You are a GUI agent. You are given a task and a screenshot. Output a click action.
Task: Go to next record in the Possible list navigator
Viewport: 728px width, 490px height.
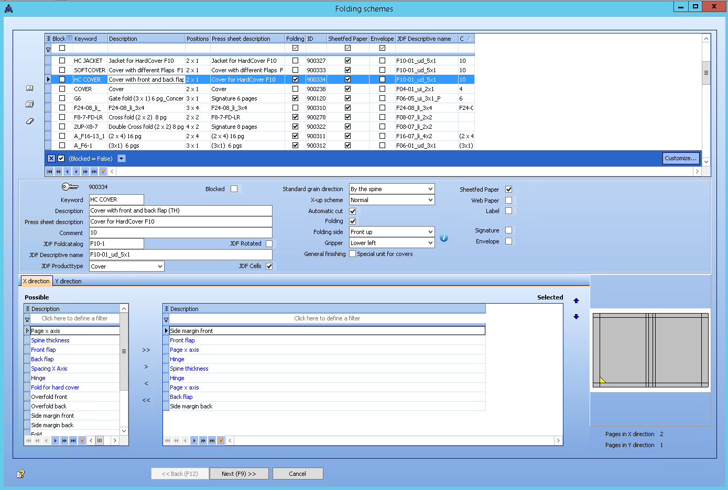click(x=55, y=440)
